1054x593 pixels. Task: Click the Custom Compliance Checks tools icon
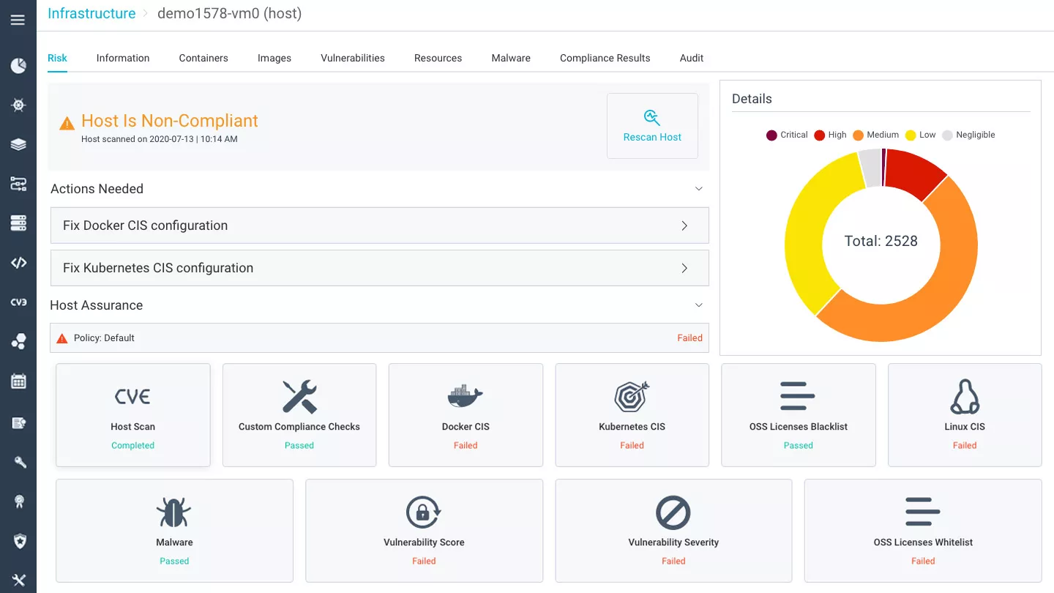pos(299,397)
